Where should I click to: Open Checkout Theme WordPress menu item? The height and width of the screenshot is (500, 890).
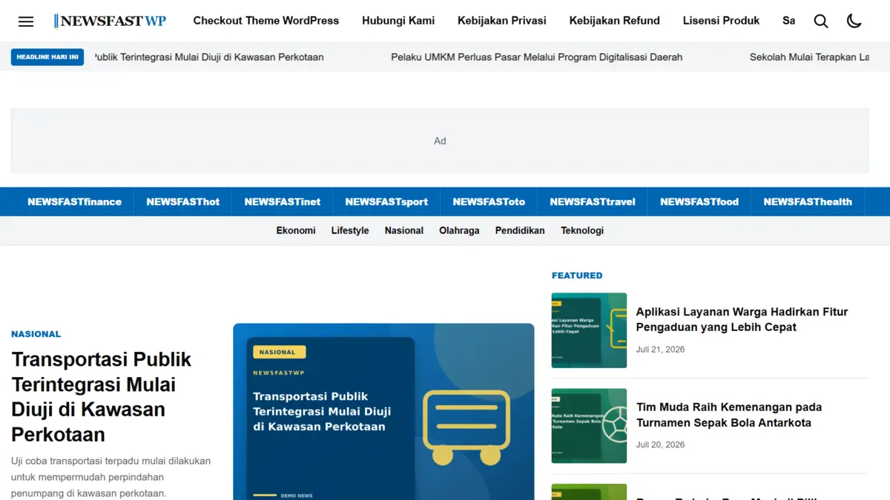coord(266,21)
